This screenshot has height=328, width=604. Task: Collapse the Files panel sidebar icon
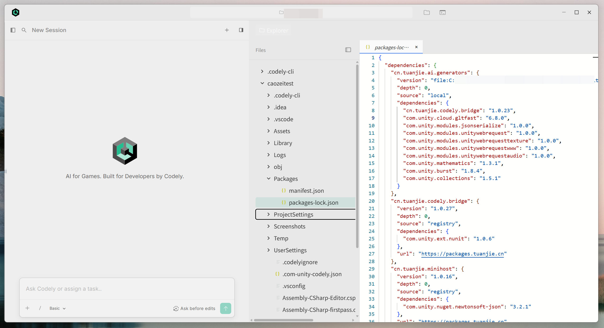click(348, 50)
